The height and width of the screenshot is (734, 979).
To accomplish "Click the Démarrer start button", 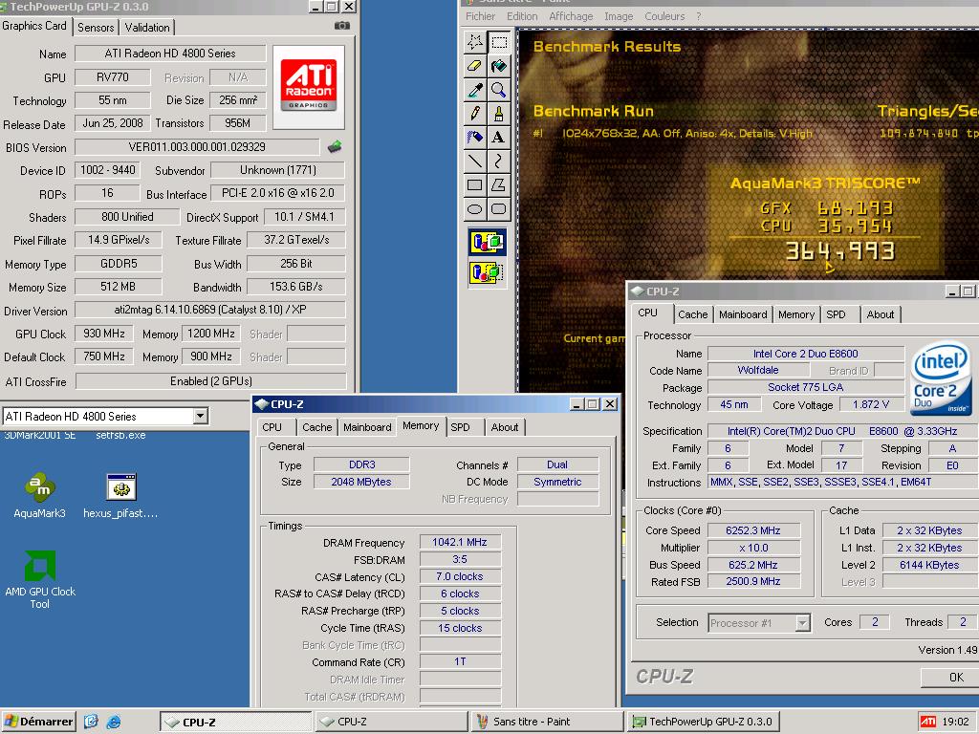I will click(38, 722).
